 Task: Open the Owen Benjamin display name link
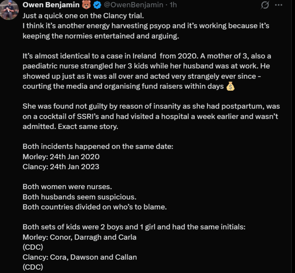click(51, 5)
